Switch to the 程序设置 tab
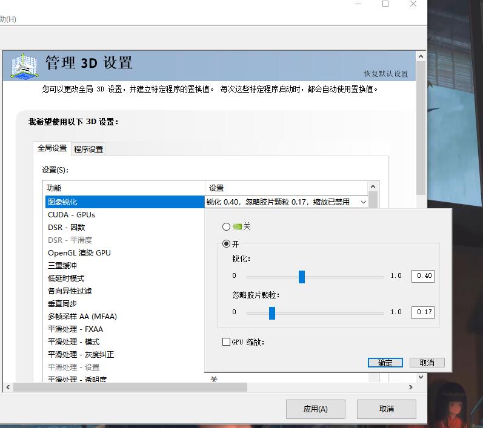Image resolution: width=483 pixels, height=428 pixels. coord(88,150)
